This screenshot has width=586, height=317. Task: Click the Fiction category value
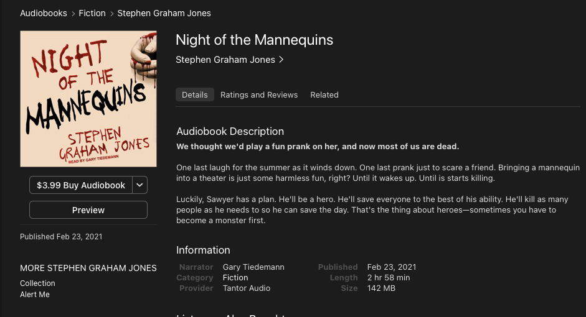pyautogui.click(x=235, y=277)
